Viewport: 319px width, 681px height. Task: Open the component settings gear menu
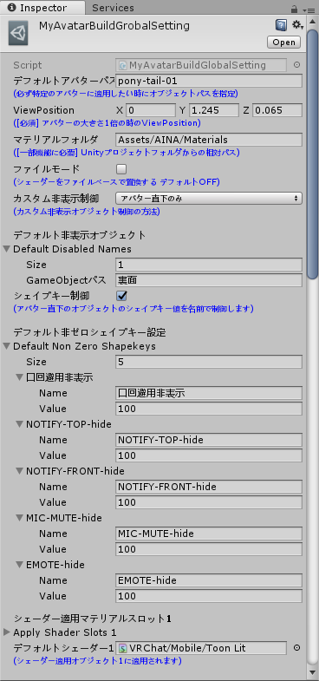(297, 25)
